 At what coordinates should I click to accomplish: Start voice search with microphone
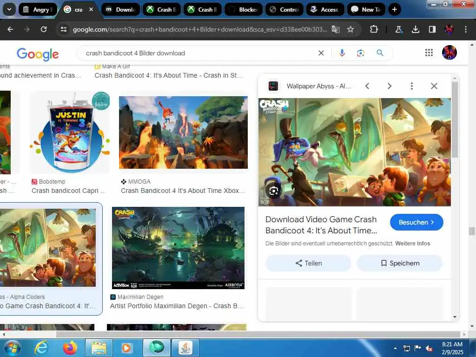342,53
